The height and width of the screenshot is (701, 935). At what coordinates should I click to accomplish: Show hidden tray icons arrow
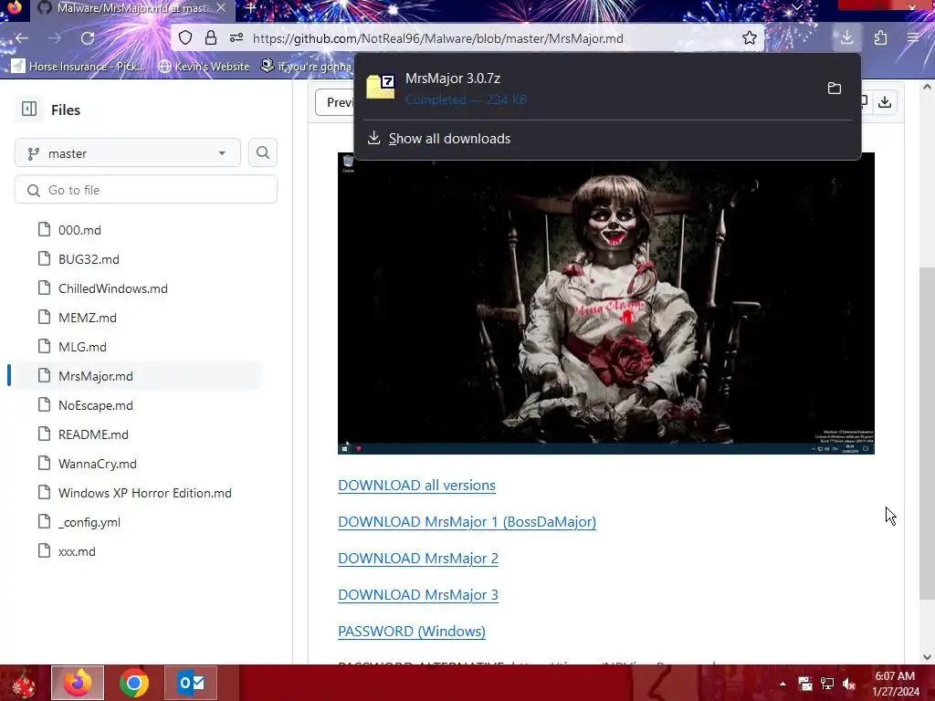pos(783,684)
